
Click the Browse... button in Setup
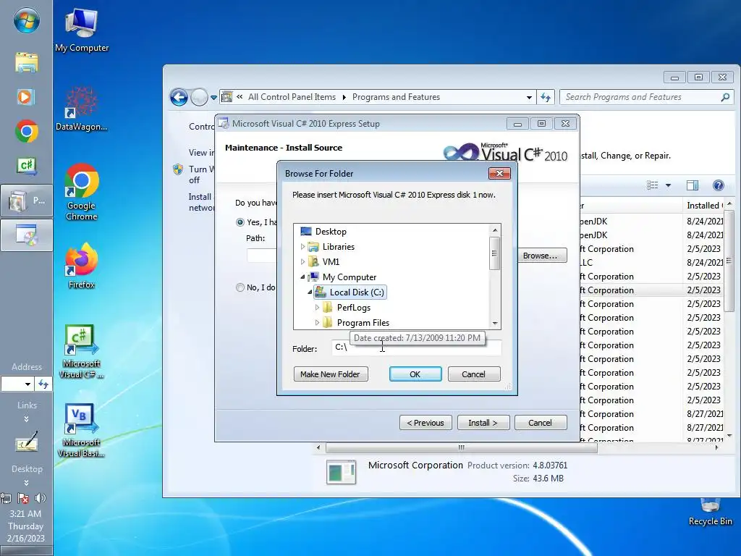coord(541,256)
